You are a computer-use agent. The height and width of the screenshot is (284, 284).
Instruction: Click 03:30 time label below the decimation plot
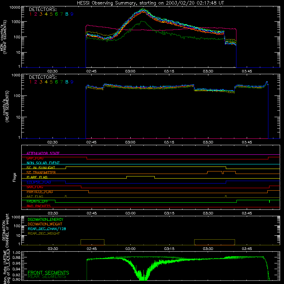click(208, 249)
